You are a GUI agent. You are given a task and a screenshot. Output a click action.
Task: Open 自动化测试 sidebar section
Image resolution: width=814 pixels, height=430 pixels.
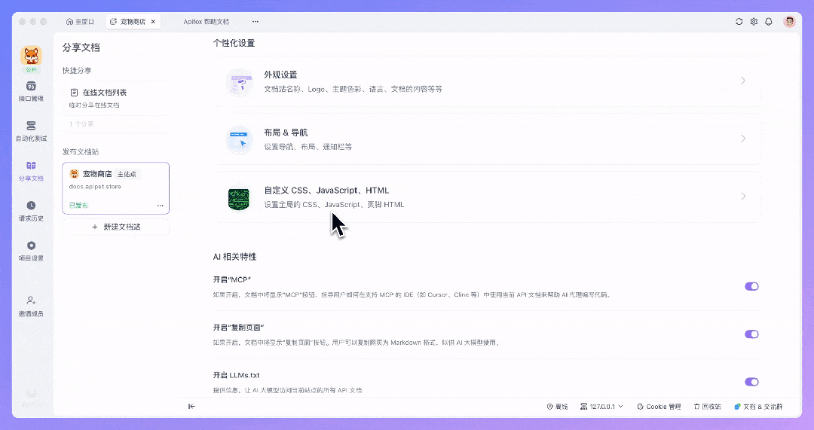click(31, 131)
